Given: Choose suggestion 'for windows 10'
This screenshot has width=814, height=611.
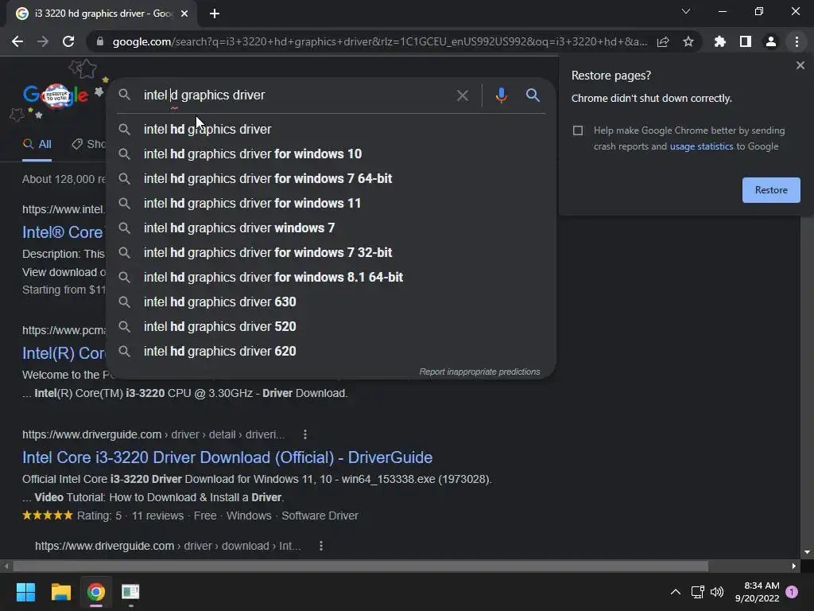Looking at the screenshot, I should 331,154.
